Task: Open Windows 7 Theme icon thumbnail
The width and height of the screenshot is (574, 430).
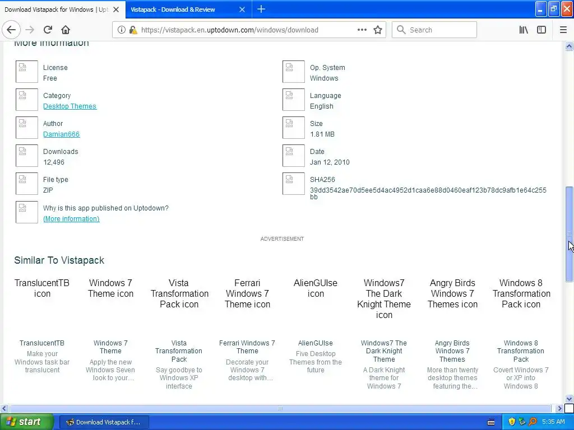Action: pos(110,288)
